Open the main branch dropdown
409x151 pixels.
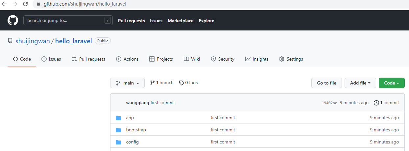click(127, 83)
